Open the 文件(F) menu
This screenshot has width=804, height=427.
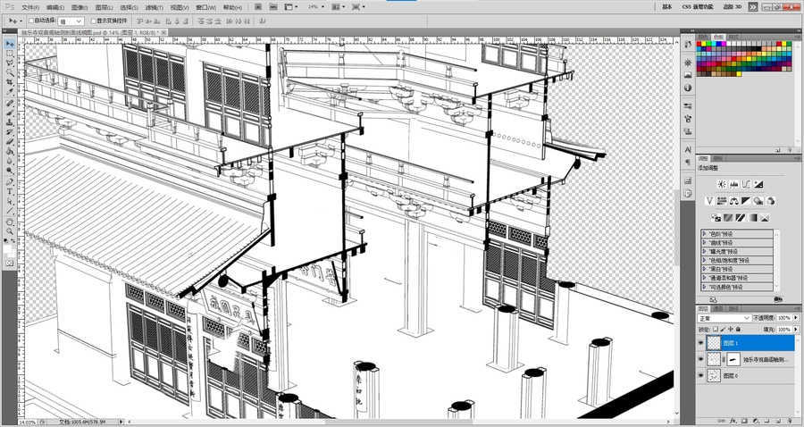pyautogui.click(x=30, y=8)
